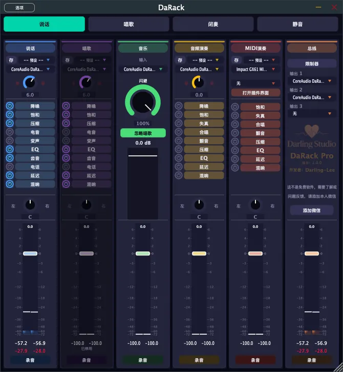
Task: Enable 混响 effect power in MIDI演奏 channel
Action: [x=235, y=168]
